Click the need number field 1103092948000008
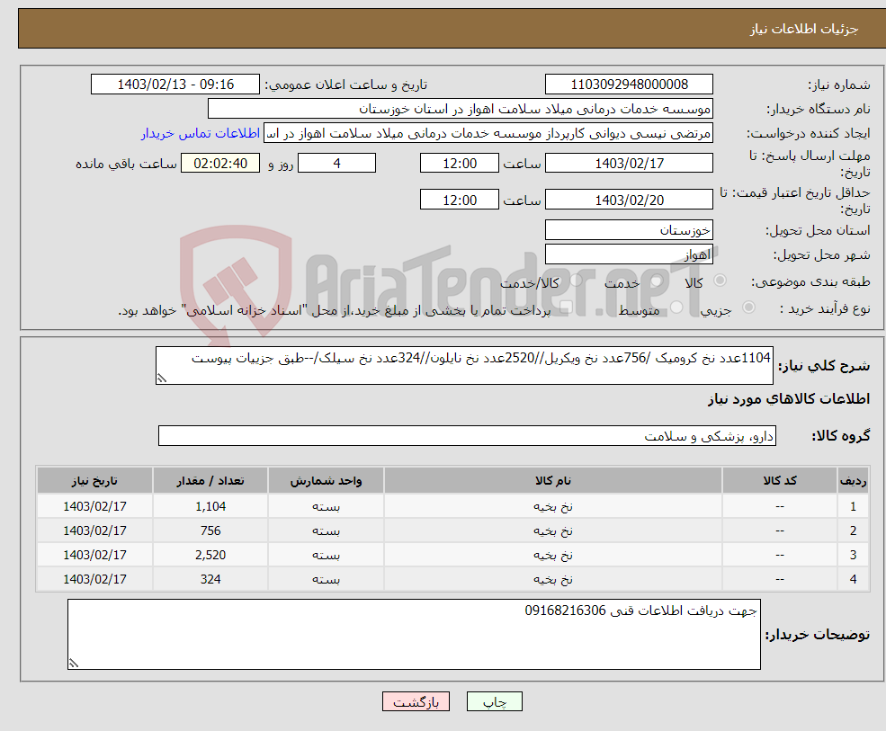The width and height of the screenshot is (886, 731). pyautogui.click(x=629, y=85)
